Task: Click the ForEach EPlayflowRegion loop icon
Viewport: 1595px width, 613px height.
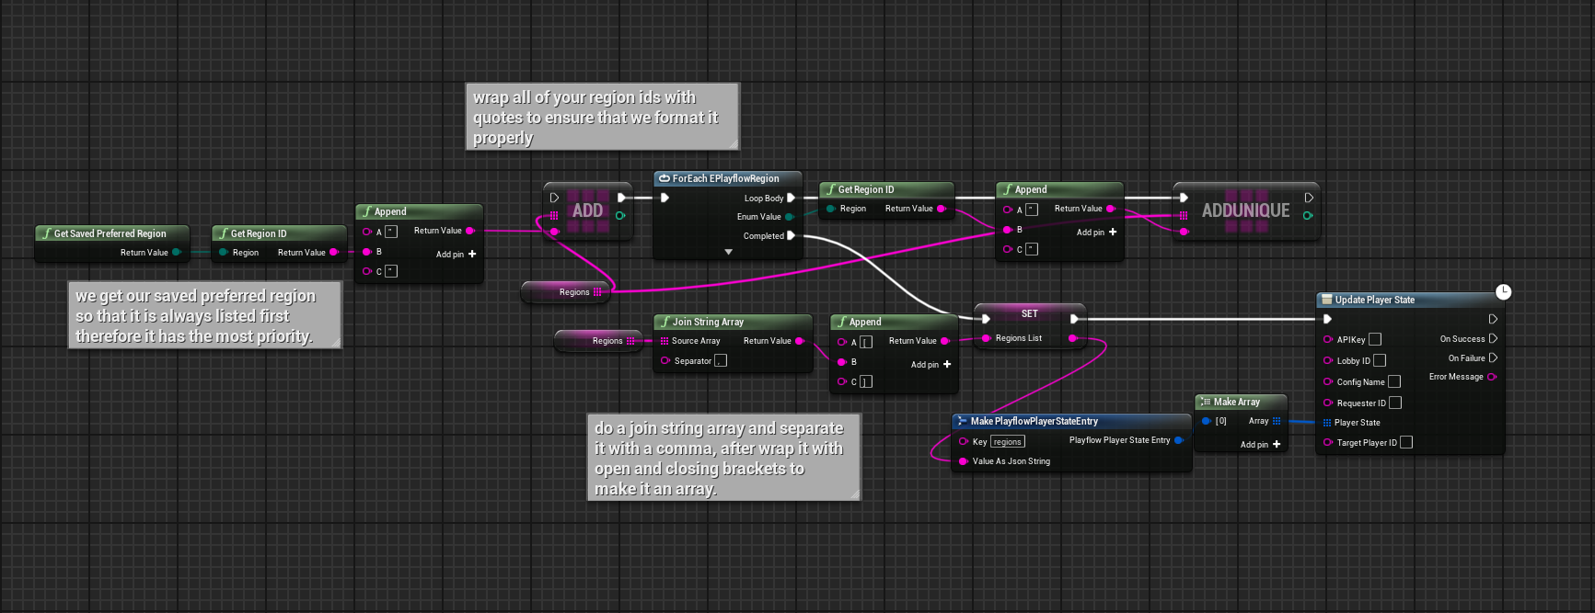Action: [x=665, y=178]
